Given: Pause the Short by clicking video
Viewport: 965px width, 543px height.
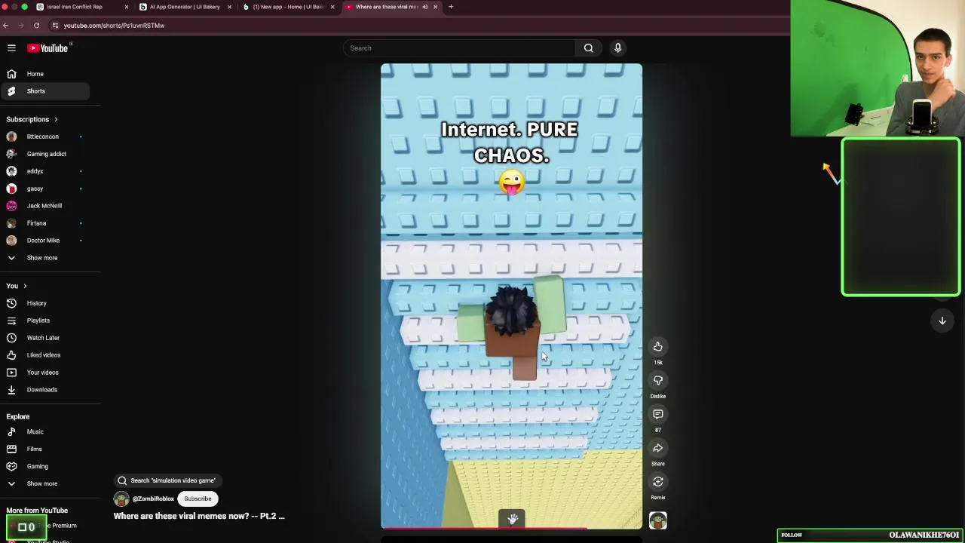Looking at the screenshot, I should [511, 296].
